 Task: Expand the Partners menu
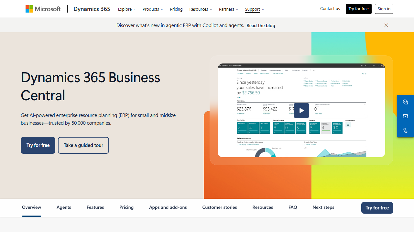(x=228, y=9)
